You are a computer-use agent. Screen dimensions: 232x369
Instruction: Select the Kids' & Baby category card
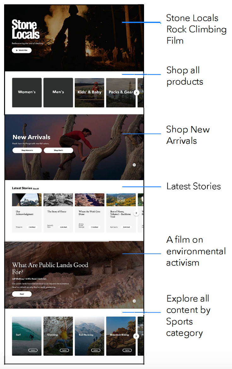tap(90, 93)
